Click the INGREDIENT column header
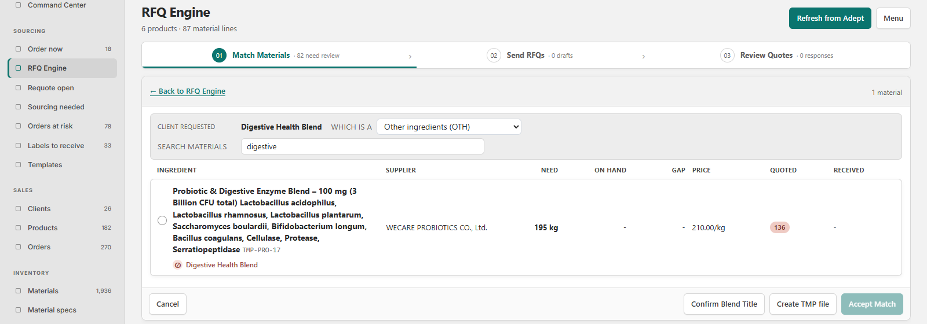Viewport: 927px width, 324px height. click(177, 170)
